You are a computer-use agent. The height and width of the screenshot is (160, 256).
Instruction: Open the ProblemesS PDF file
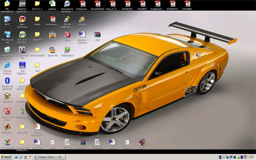click(x=157, y=4)
